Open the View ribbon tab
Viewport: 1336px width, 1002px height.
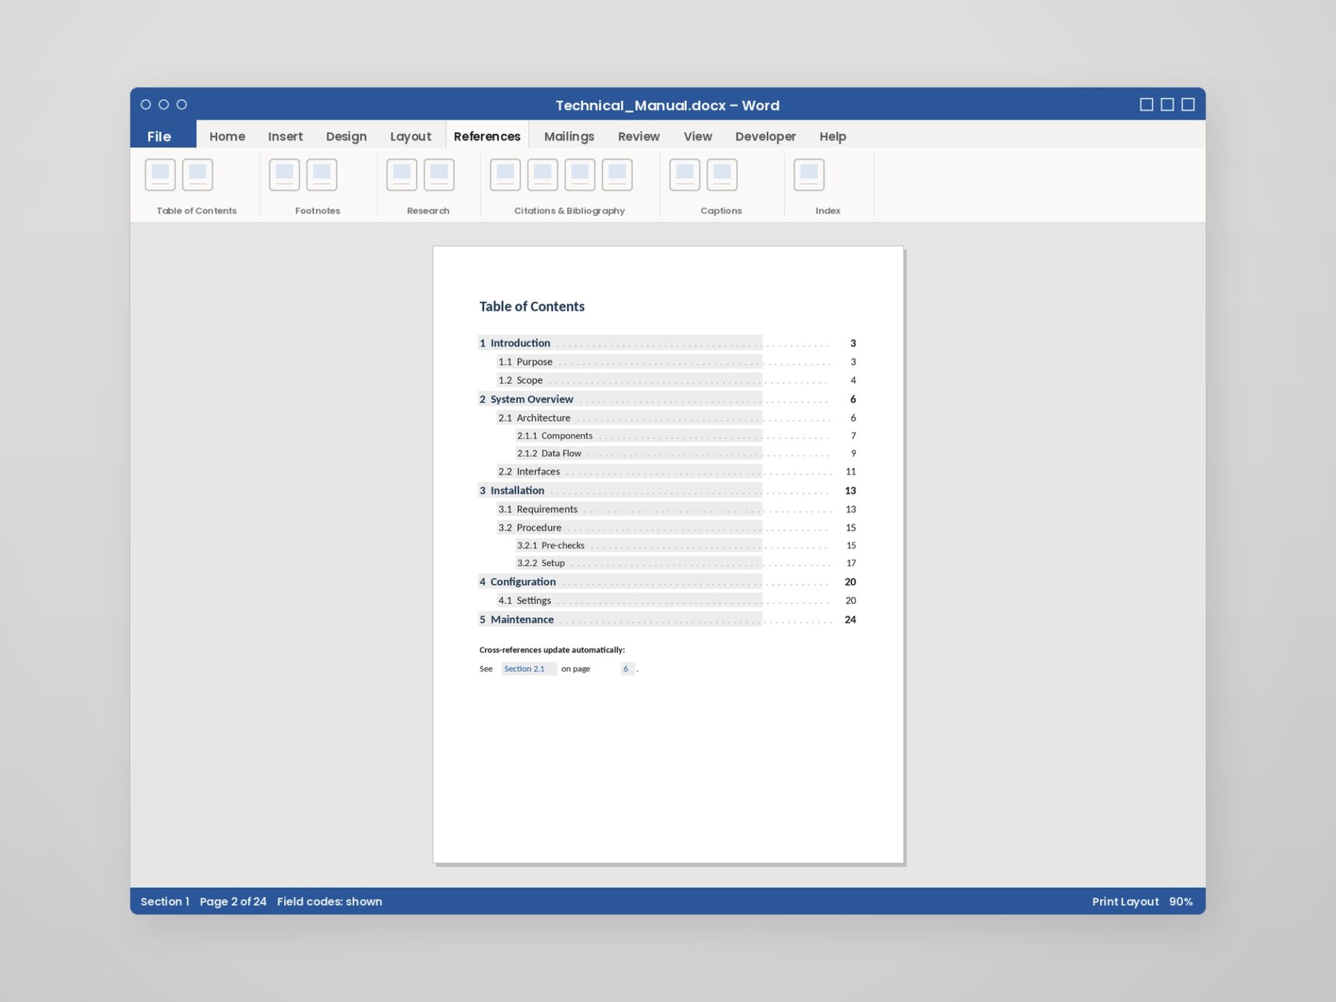coord(698,136)
